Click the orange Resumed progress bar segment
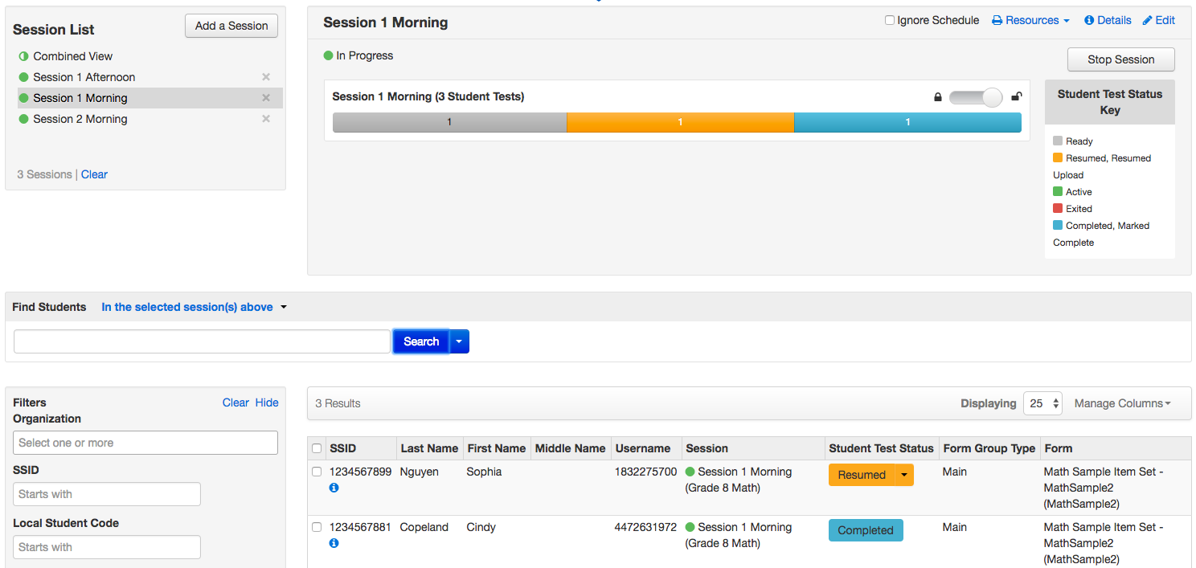Image resolution: width=1196 pixels, height=568 pixels. click(x=680, y=122)
